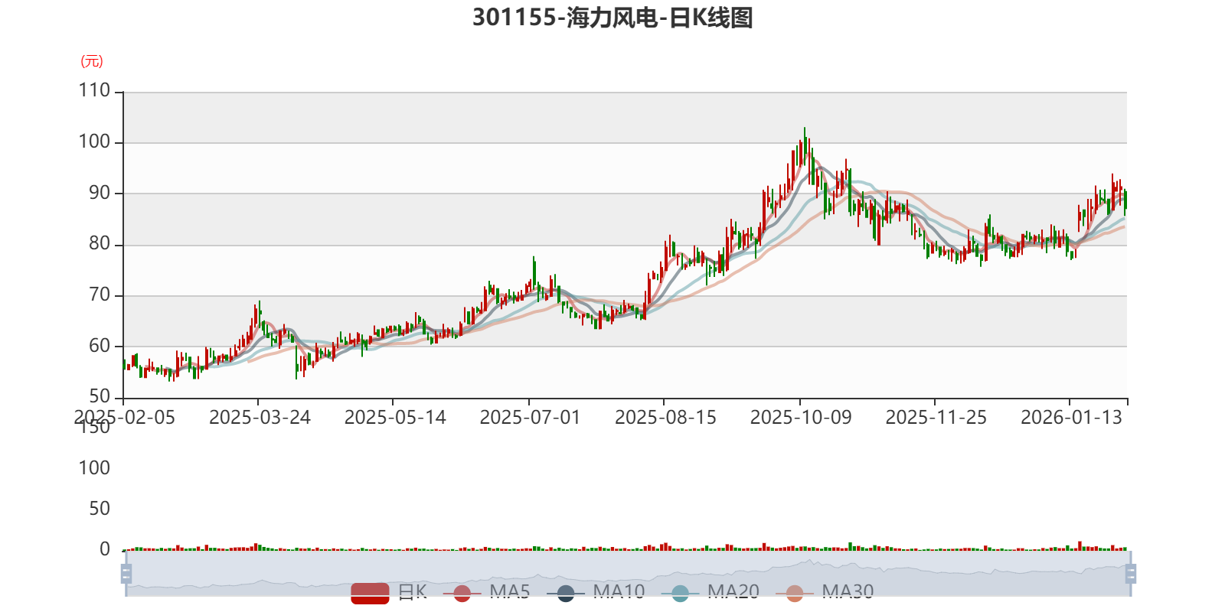
Task: Click the chart title 301155-海力风电-日K线图
Action: click(x=612, y=17)
